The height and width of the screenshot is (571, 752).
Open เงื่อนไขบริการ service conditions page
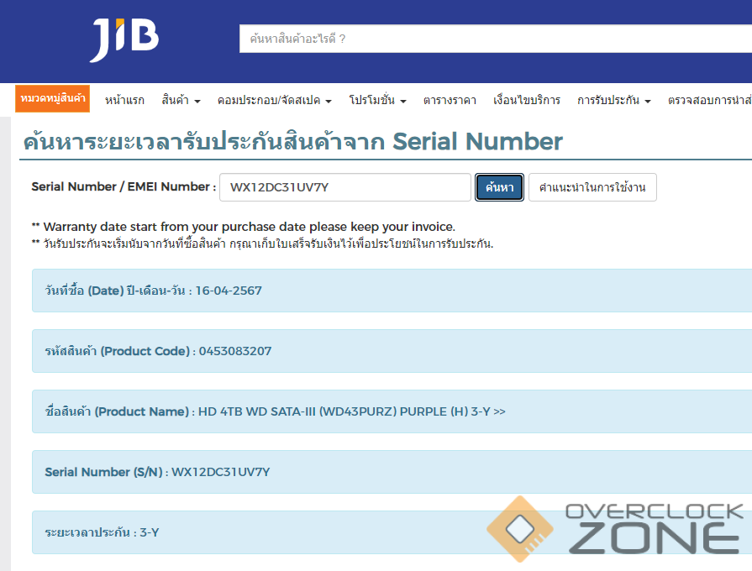point(527,100)
